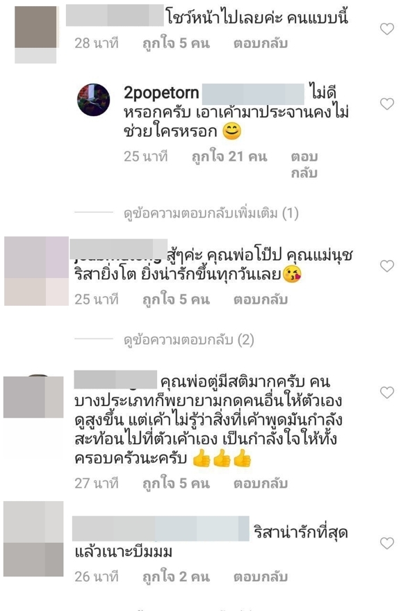
Task: Expand "ดูข้อความตอบกลับ (2)" replies
Action: [x=189, y=340]
